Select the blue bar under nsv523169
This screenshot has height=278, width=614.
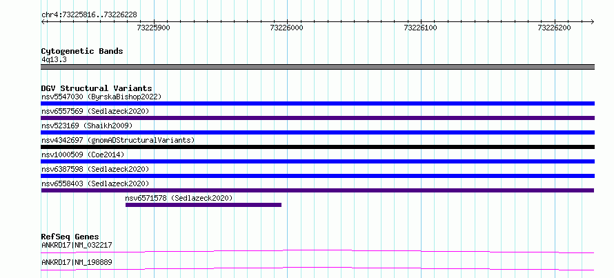[317, 132]
